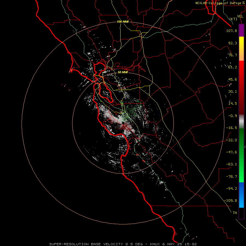246x246 pixels.
Task: Pick the black TH segment of the scale
Action: [x=241, y=213]
